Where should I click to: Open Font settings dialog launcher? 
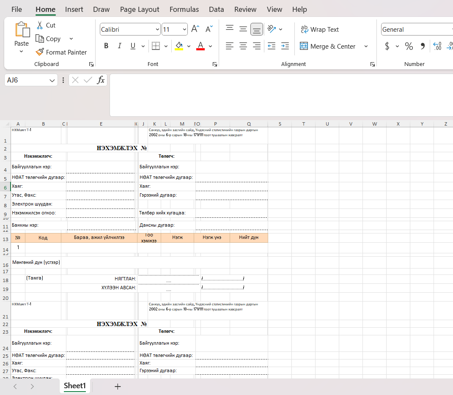(214, 64)
